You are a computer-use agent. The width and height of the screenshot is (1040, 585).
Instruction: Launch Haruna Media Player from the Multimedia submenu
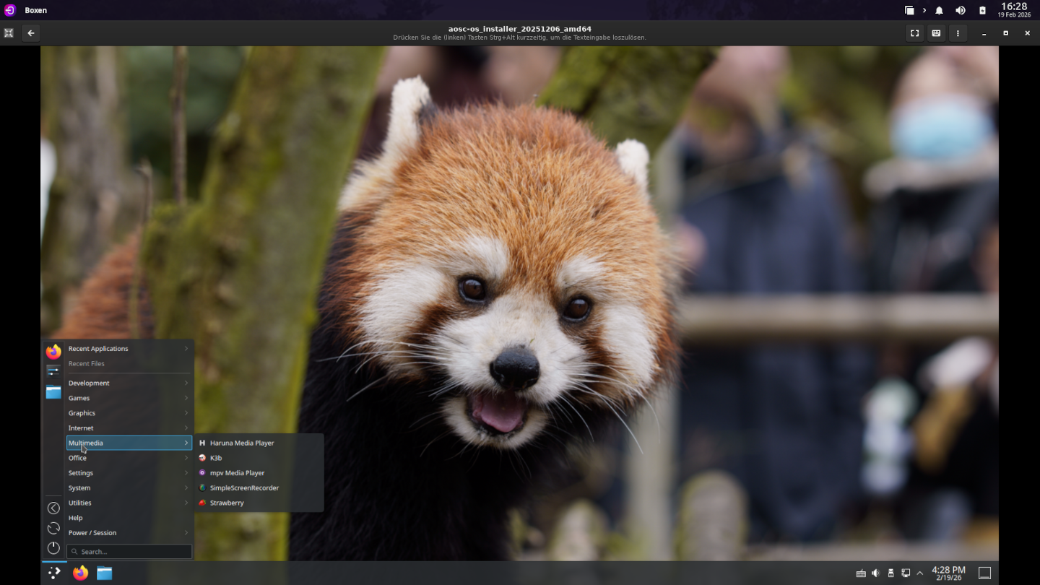coord(241,443)
